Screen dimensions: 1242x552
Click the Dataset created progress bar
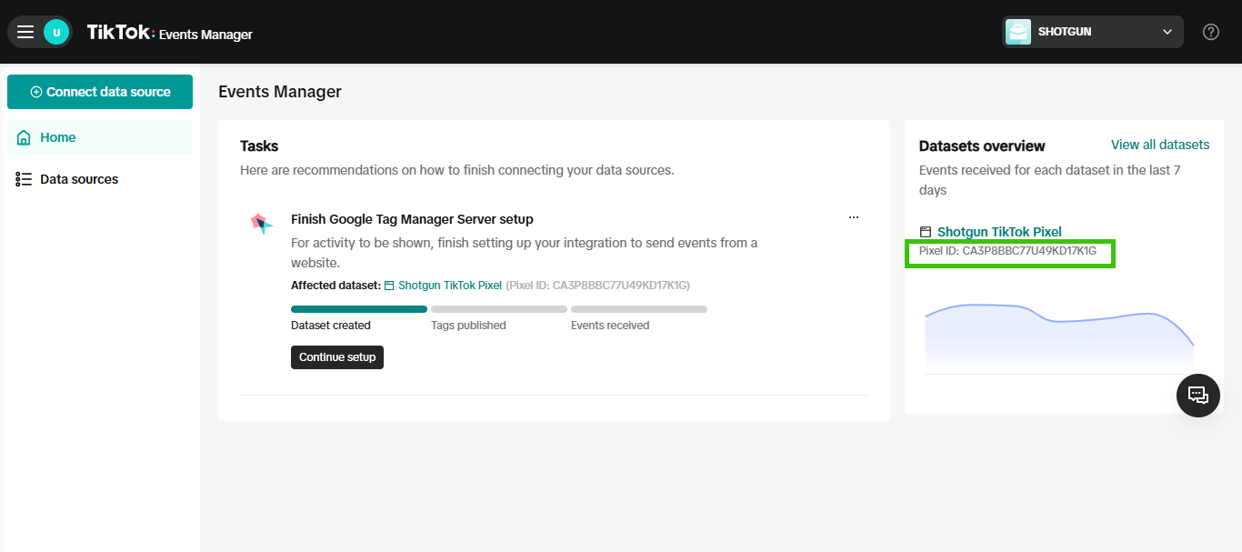click(358, 308)
